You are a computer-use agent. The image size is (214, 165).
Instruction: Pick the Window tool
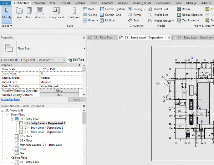40,13
